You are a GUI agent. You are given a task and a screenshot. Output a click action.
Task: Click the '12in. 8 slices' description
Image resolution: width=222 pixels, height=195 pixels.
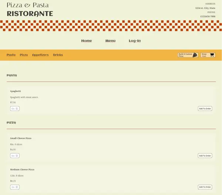17,176
